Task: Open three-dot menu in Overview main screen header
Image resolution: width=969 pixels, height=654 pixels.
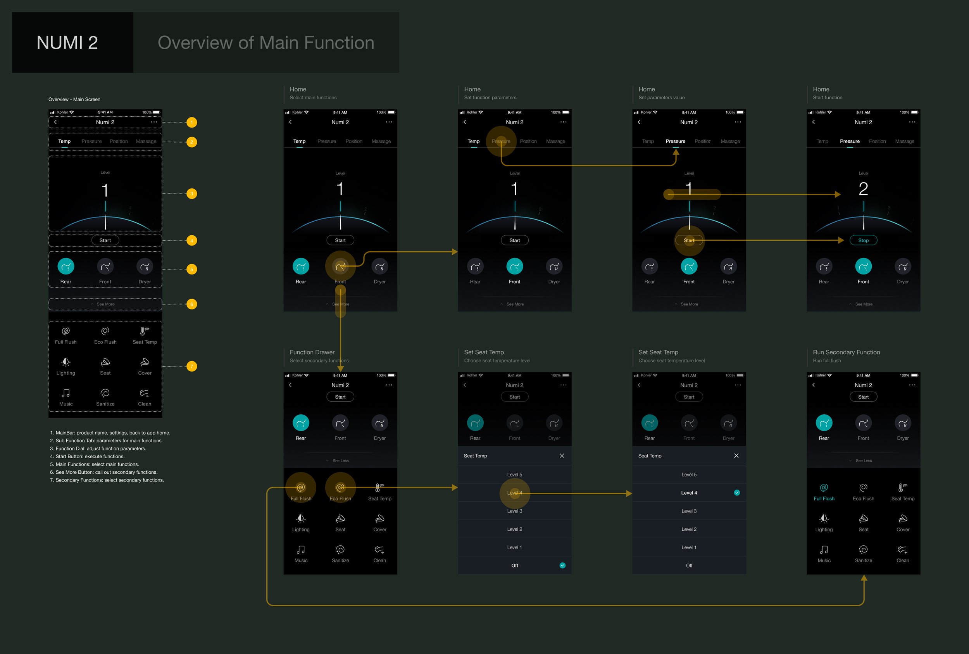Action: [x=154, y=122]
